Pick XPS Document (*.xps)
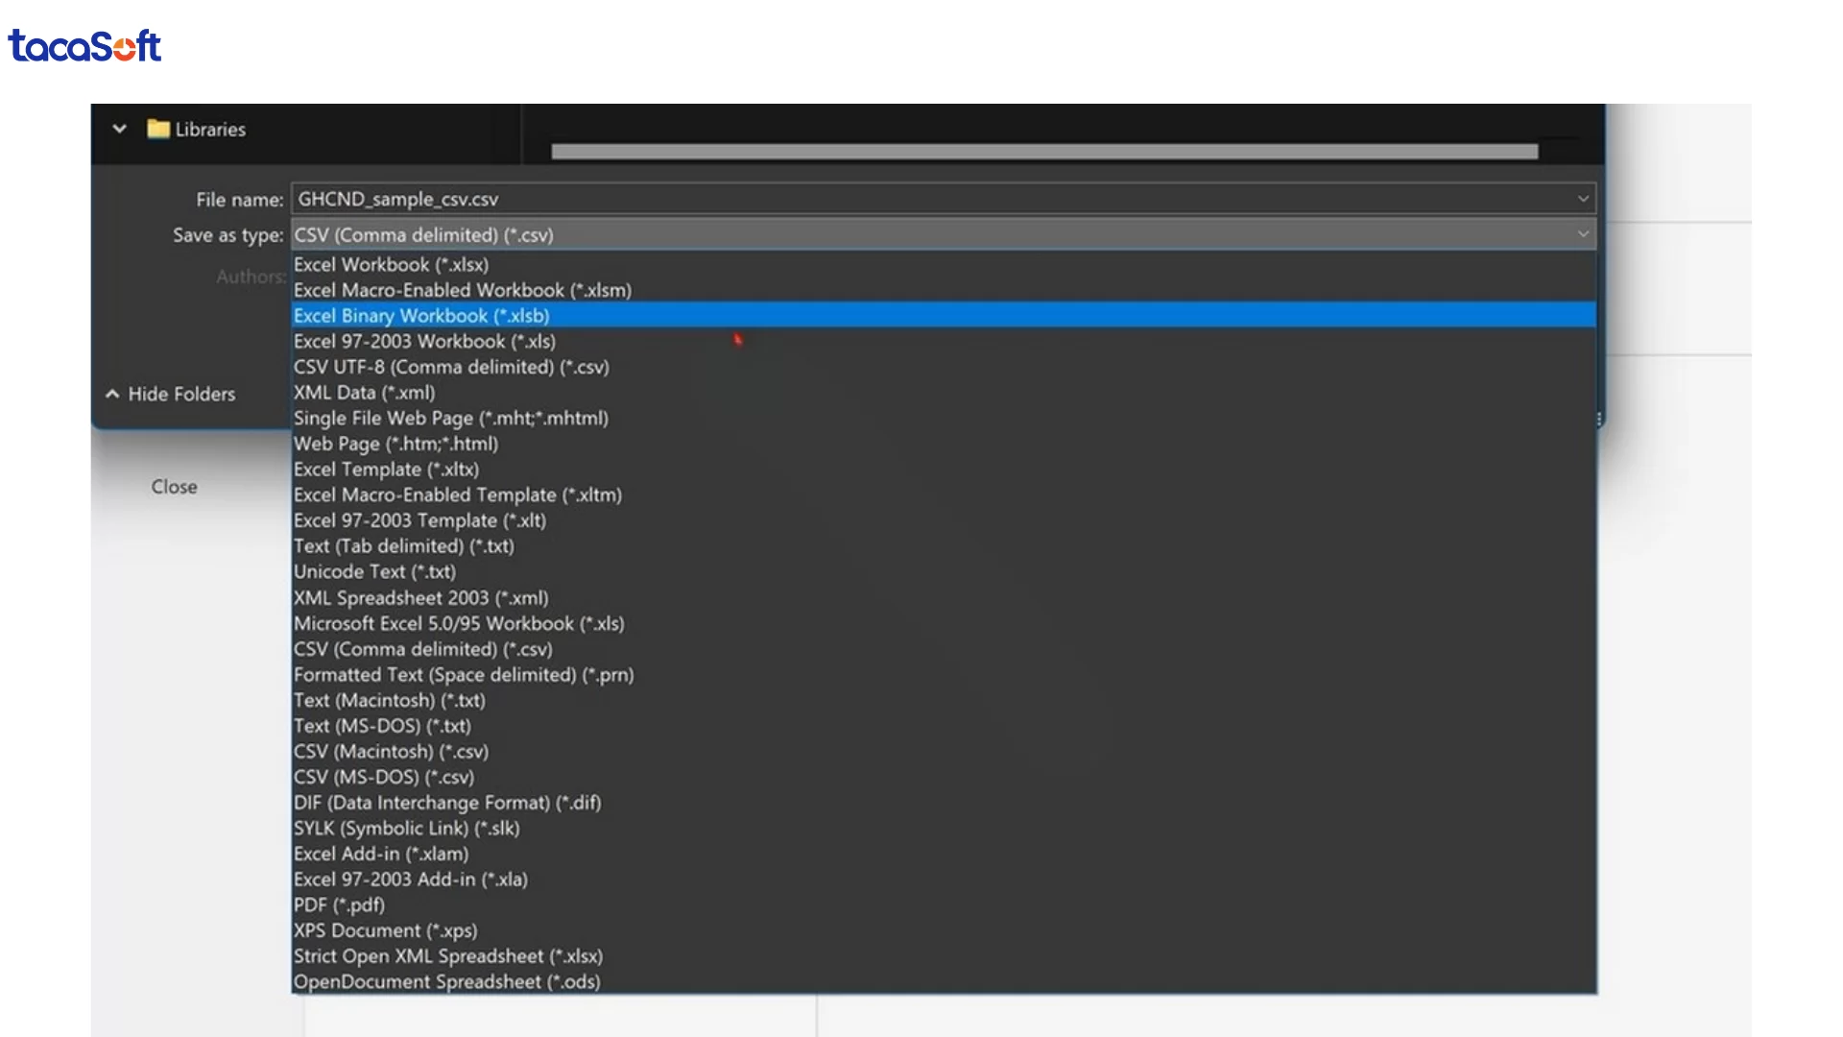Screen dimensions: 1843x1037 (944, 930)
